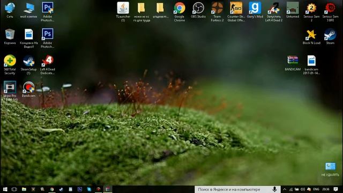The image size is (343, 193).
Task: Select the SteamSetup (1) installer icon
Action: pyautogui.click(x=28, y=65)
